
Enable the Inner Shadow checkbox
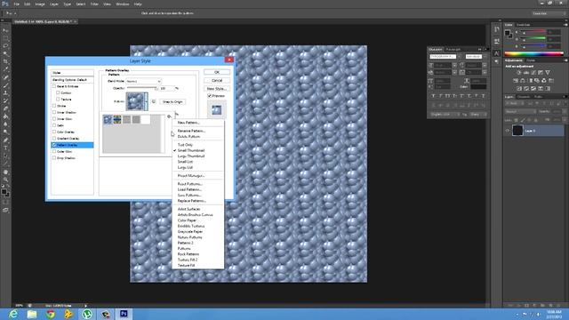point(54,113)
